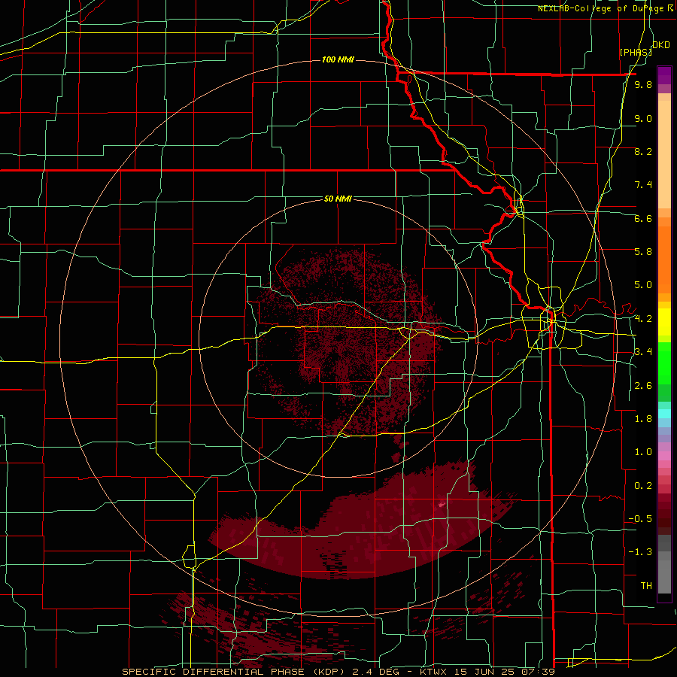Select the 1.8 scale value
The height and width of the screenshot is (677, 677).
[x=643, y=419]
